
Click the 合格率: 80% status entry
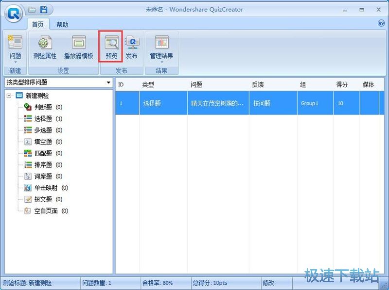pyautogui.click(x=158, y=283)
